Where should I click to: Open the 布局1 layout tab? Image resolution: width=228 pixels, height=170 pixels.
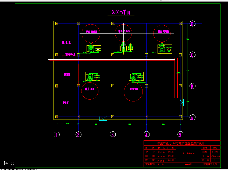pos(19,169)
